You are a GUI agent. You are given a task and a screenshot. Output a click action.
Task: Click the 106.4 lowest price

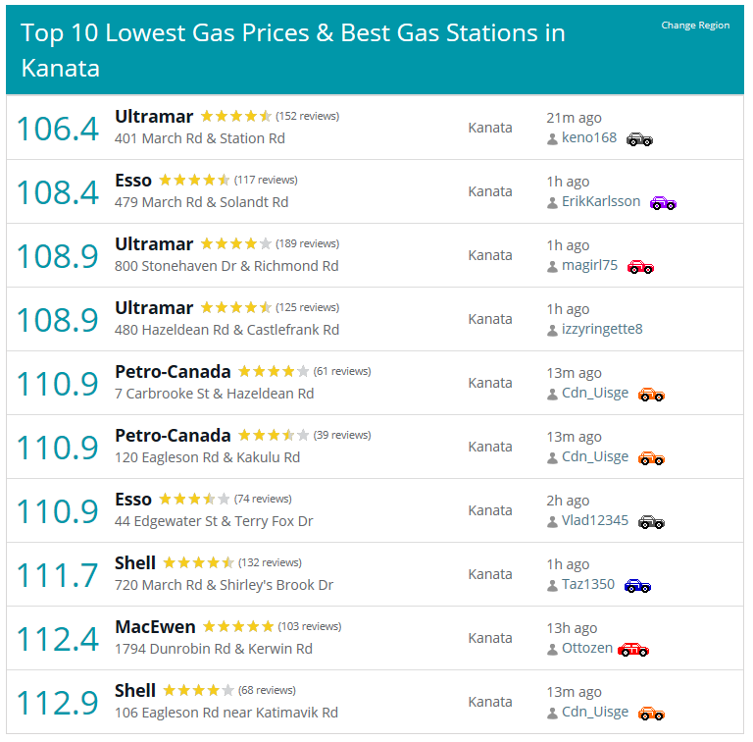[x=58, y=129]
